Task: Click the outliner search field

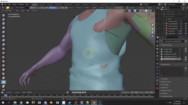Action: [x=174, y=8]
